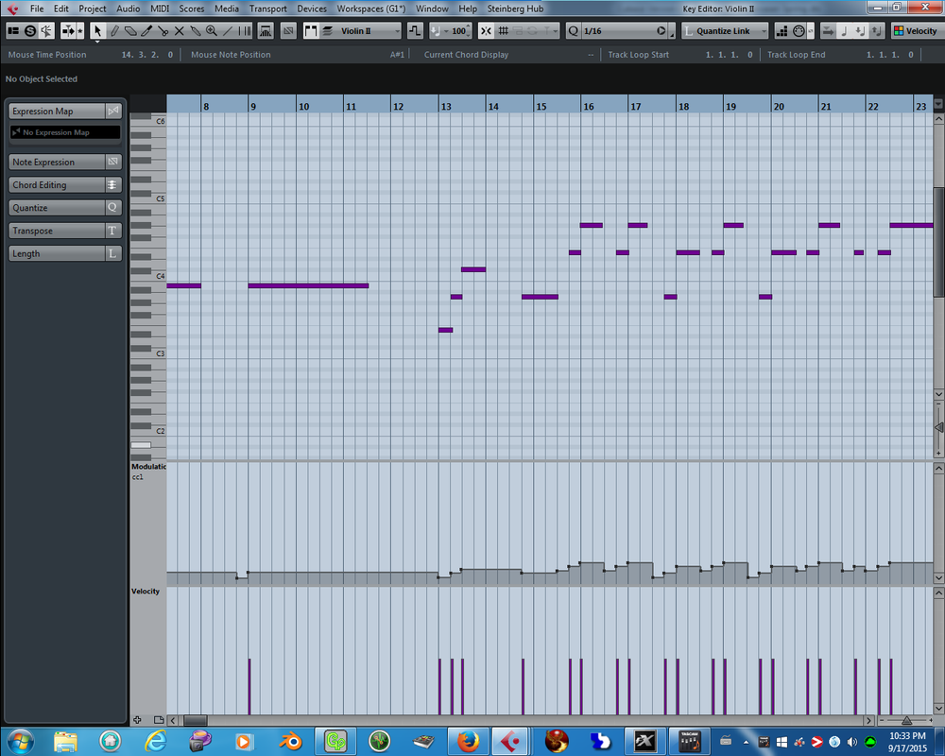Select the Glue tool

(x=196, y=31)
